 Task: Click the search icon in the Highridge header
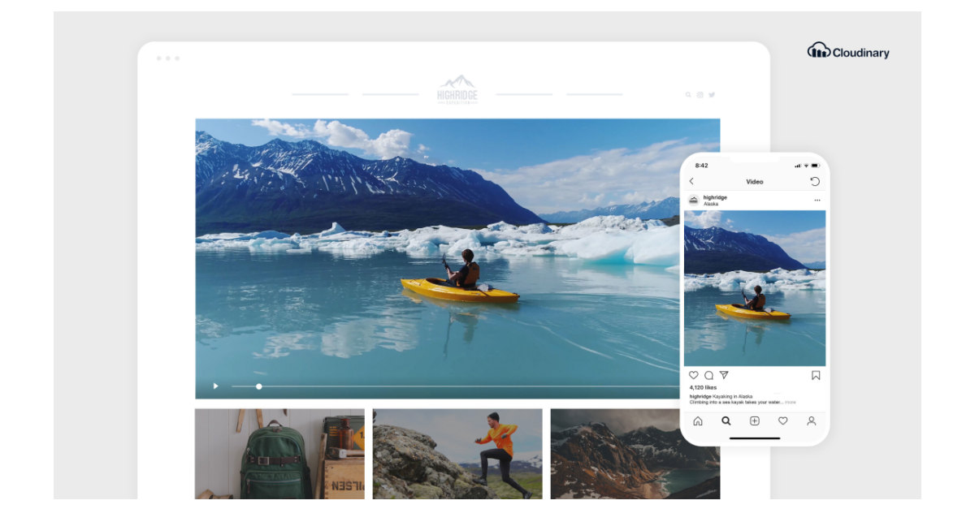click(x=688, y=95)
